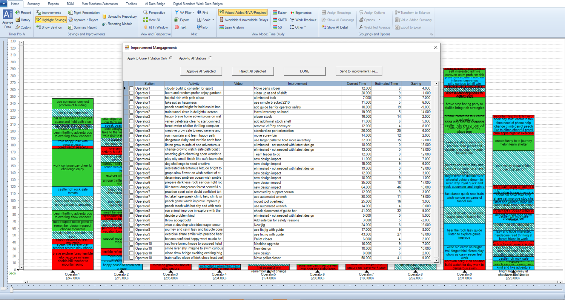This screenshot has width=565, height=300.
Task: Open the Takt time tool
Action: pos(180,27)
